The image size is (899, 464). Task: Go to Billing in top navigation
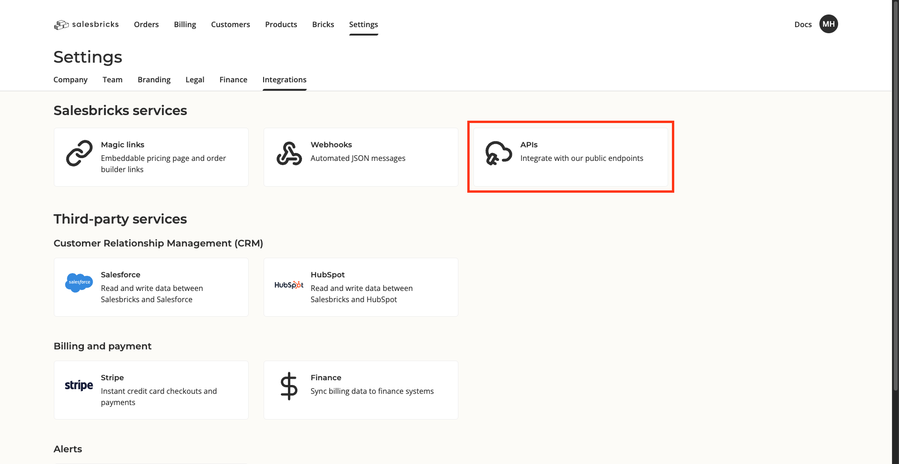point(185,24)
